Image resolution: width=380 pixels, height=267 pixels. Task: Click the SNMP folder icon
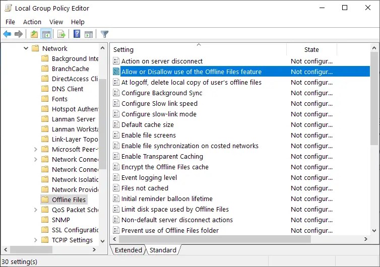45,220
